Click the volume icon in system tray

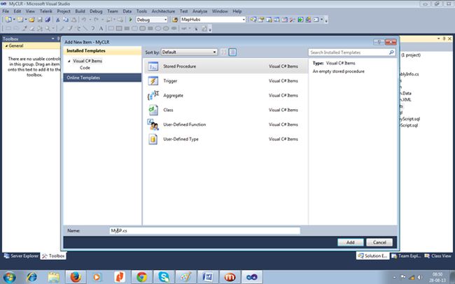[x=419, y=277]
